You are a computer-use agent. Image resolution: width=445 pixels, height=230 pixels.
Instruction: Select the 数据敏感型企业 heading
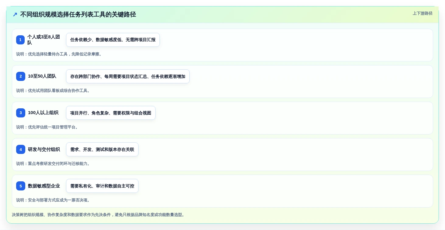[44, 186]
